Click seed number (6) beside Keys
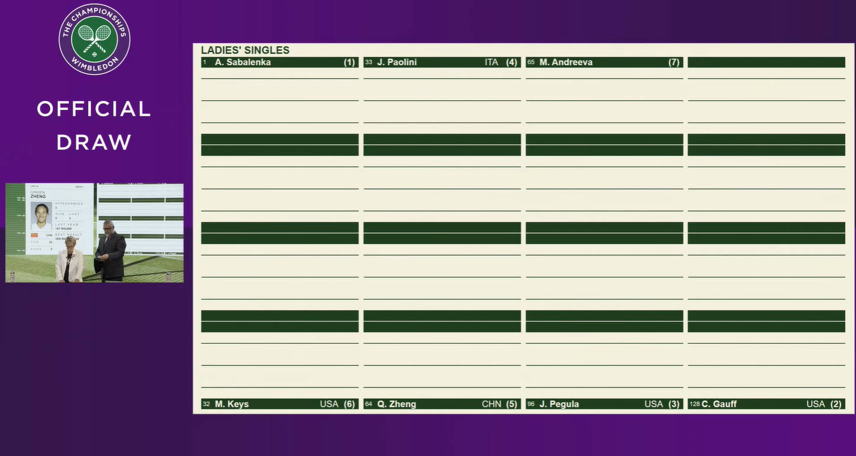The image size is (856, 456). (350, 404)
